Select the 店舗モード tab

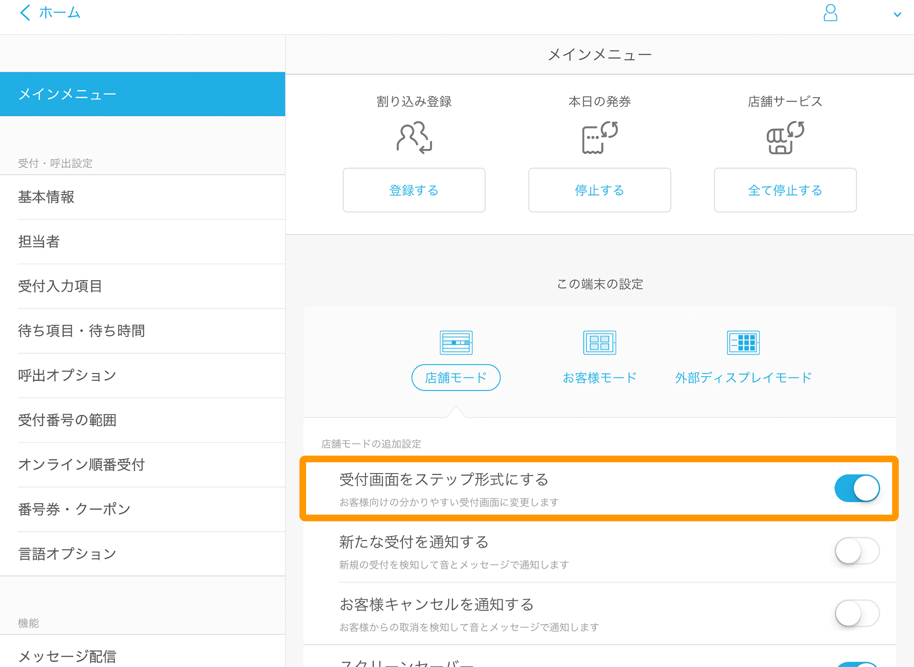(x=456, y=378)
